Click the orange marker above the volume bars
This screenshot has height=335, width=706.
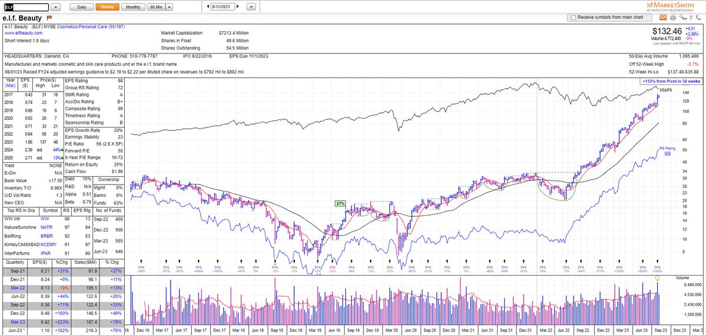point(657,277)
